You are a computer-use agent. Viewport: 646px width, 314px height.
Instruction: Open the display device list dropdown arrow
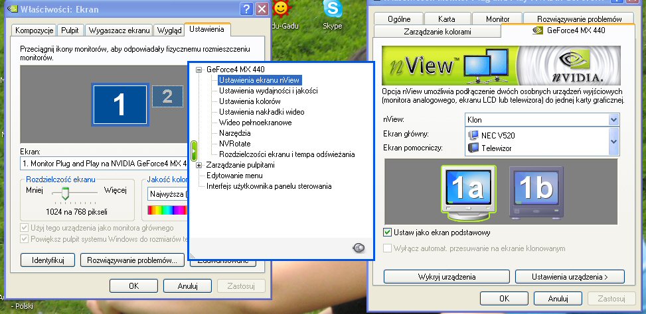[x=613, y=141]
